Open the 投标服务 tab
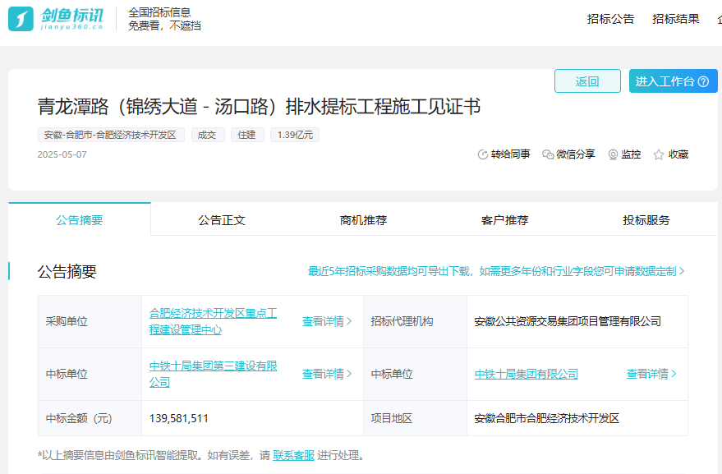722x474 pixels. click(646, 220)
